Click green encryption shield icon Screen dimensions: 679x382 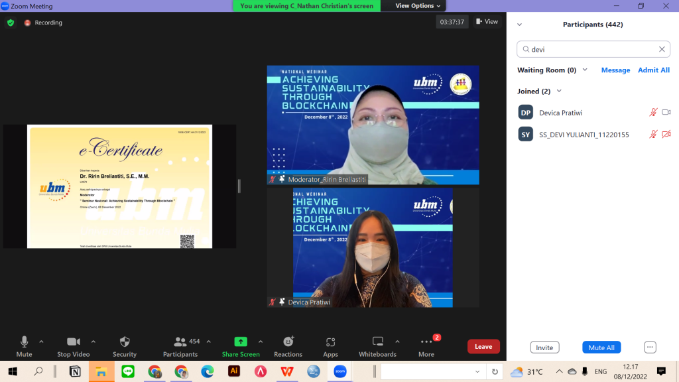coord(11,23)
